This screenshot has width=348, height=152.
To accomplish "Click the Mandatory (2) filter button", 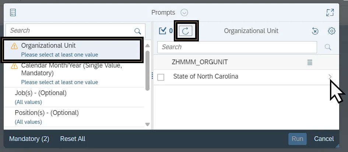I will click(x=29, y=139).
